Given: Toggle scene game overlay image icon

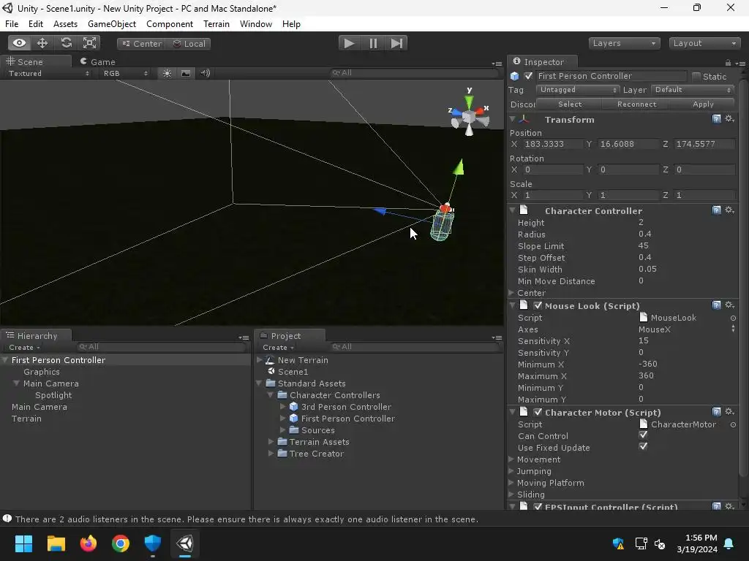Looking at the screenshot, I should pyautogui.click(x=186, y=73).
